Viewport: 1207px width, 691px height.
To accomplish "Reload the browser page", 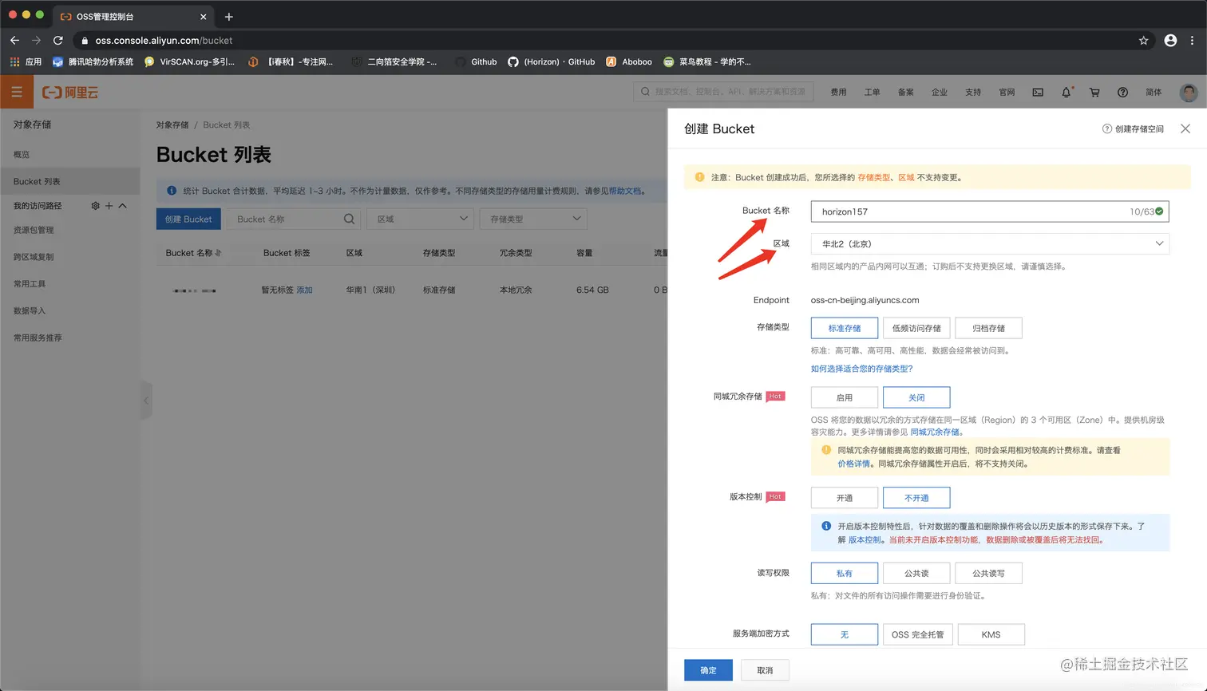I will (58, 40).
